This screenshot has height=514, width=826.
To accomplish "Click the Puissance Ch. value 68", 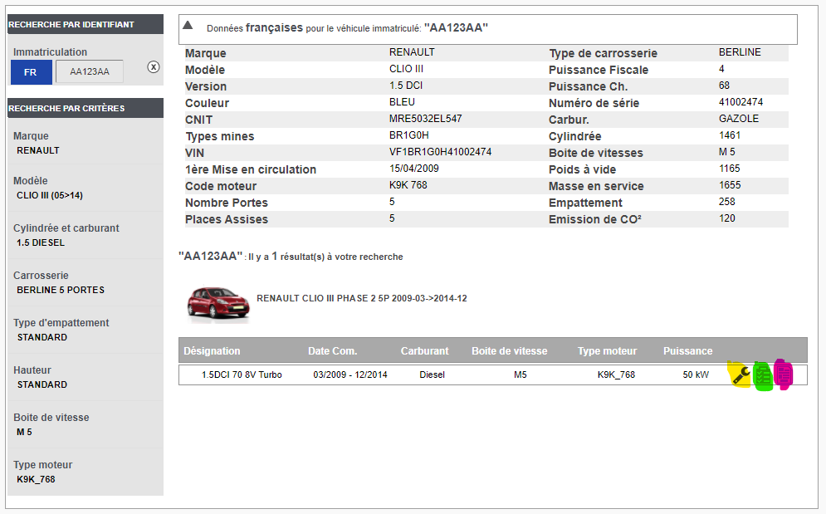I will point(725,86).
